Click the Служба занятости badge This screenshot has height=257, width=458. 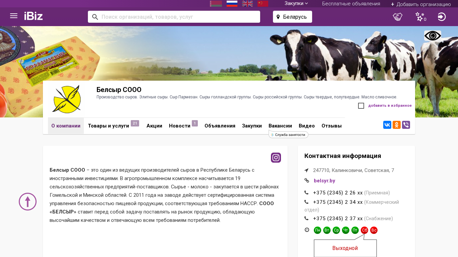(289, 135)
